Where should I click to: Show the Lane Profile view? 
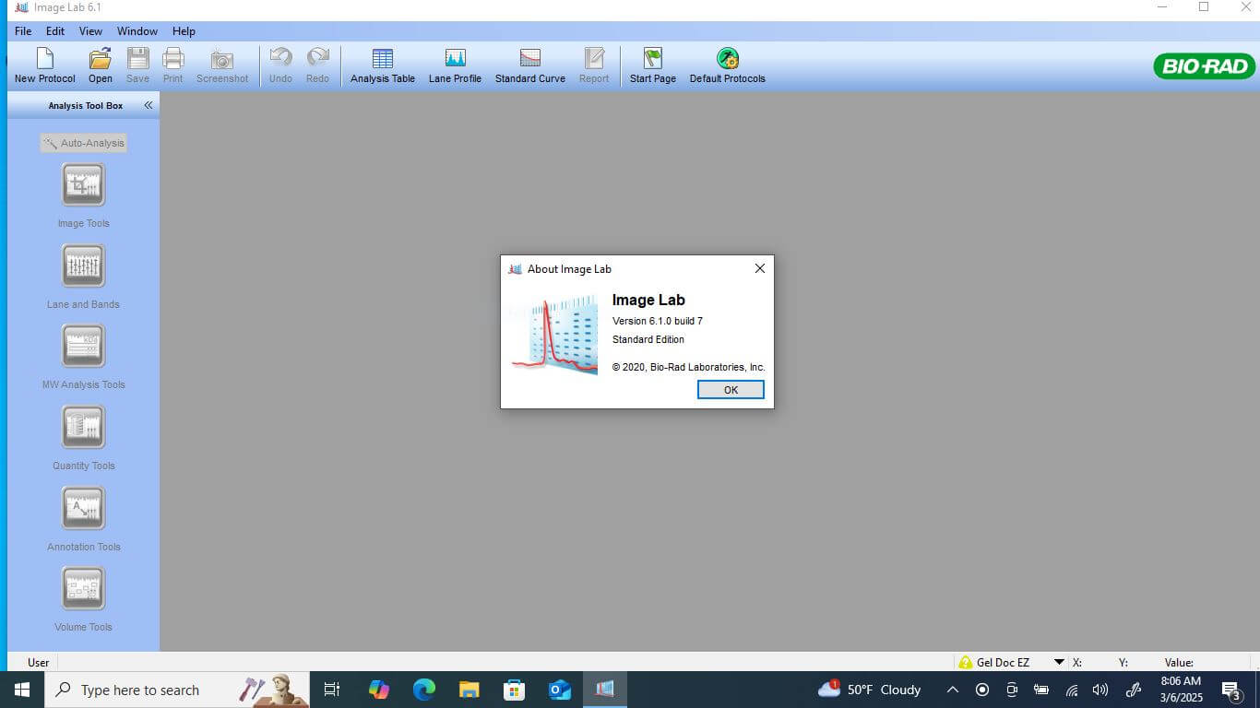click(x=455, y=65)
